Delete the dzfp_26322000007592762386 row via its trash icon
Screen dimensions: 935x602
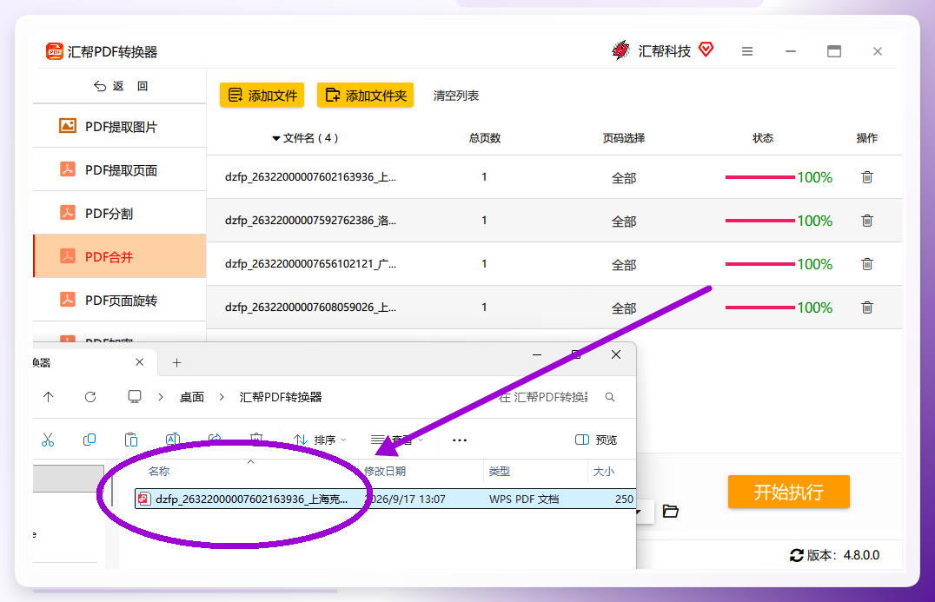pos(867,221)
